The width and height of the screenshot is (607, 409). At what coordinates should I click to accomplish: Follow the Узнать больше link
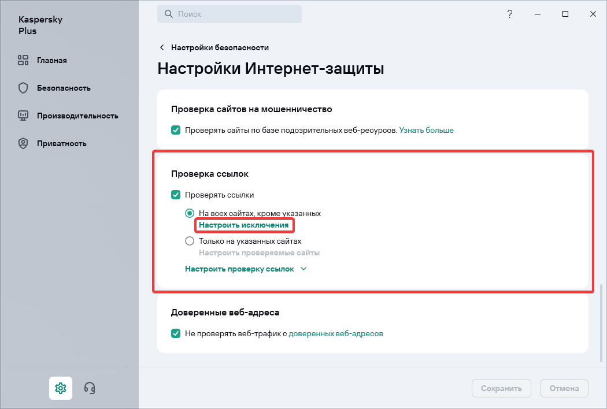pos(426,130)
